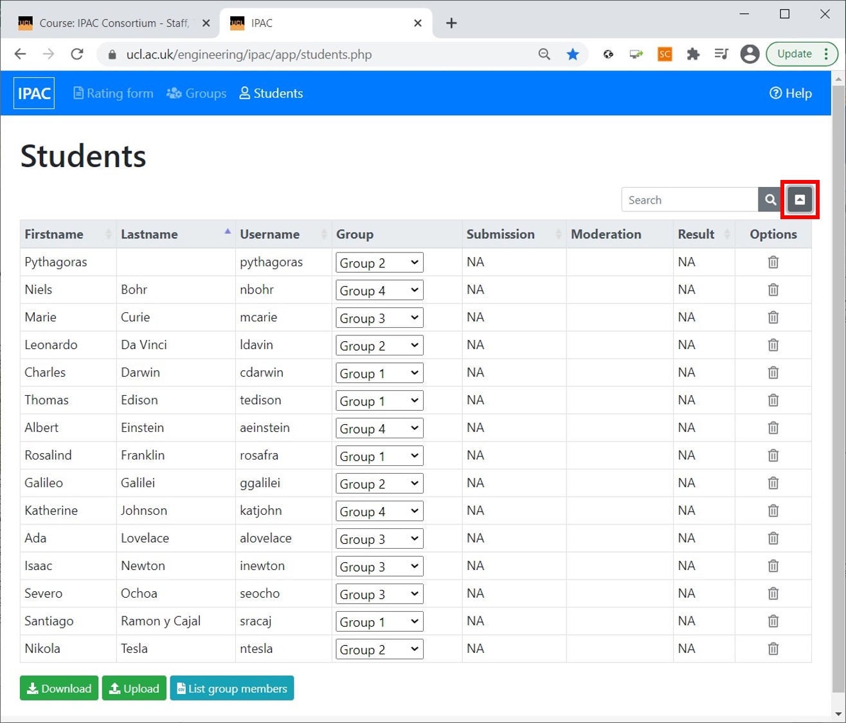Sort by Submission column header

tap(514, 235)
